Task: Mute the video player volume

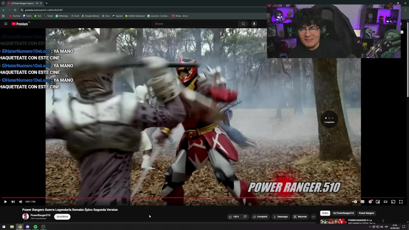Action: [20, 202]
